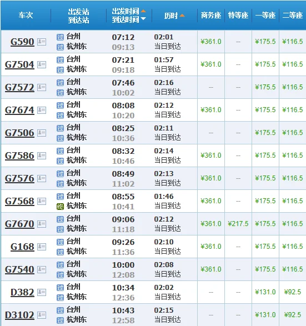This screenshot has height=326, width=306.
Task: Open ID card icon next to G7568
Action: point(42,201)
